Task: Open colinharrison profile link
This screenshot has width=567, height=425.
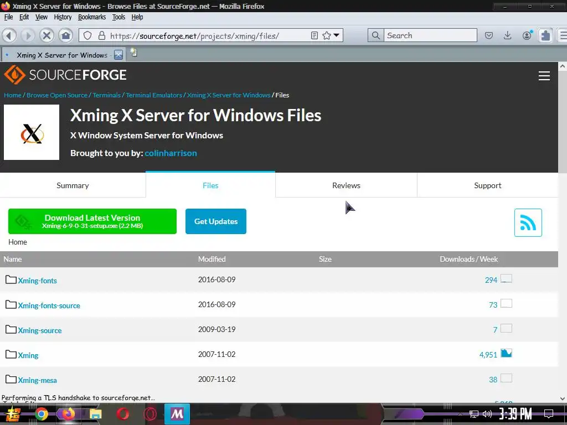Action: (171, 153)
